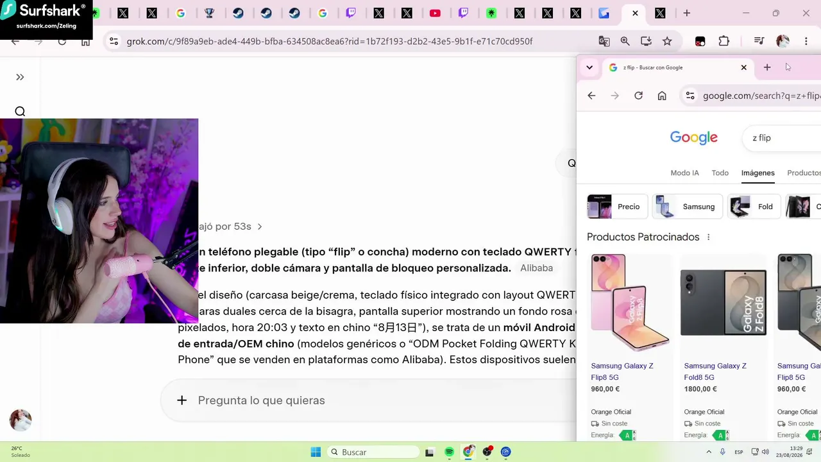Reload the Grok page
The image size is (821, 462).
coord(62,41)
